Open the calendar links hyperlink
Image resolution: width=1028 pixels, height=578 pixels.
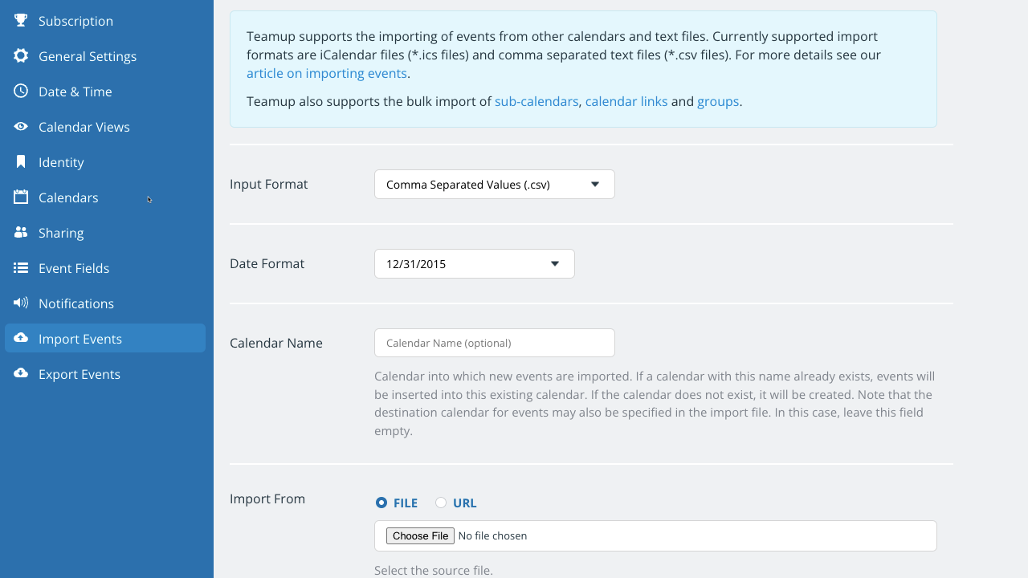[x=626, y=102]
